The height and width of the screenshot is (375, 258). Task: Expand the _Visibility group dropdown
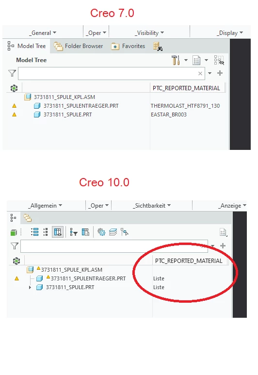[x=149, y=33]
